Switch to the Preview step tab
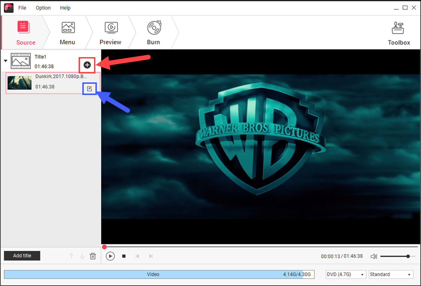The image size is (421, 286). click(x=110, y=32)
